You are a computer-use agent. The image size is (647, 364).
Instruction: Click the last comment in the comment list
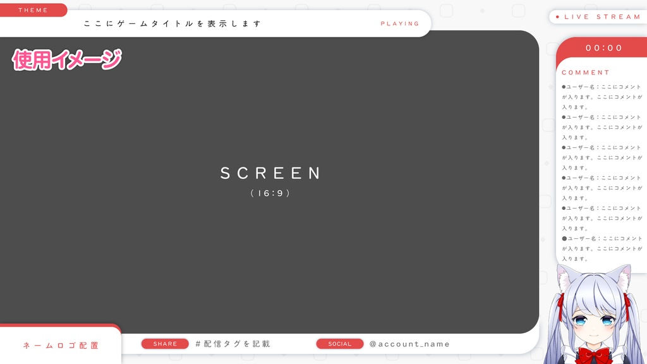(x=602, y=248)
